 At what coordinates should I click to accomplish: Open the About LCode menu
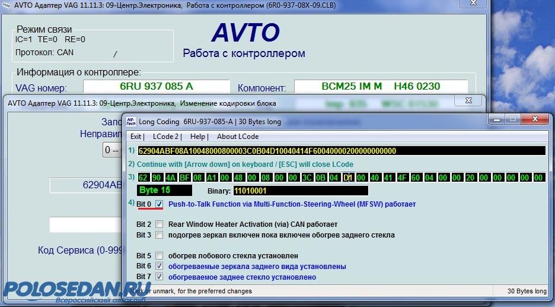point(238,137)
